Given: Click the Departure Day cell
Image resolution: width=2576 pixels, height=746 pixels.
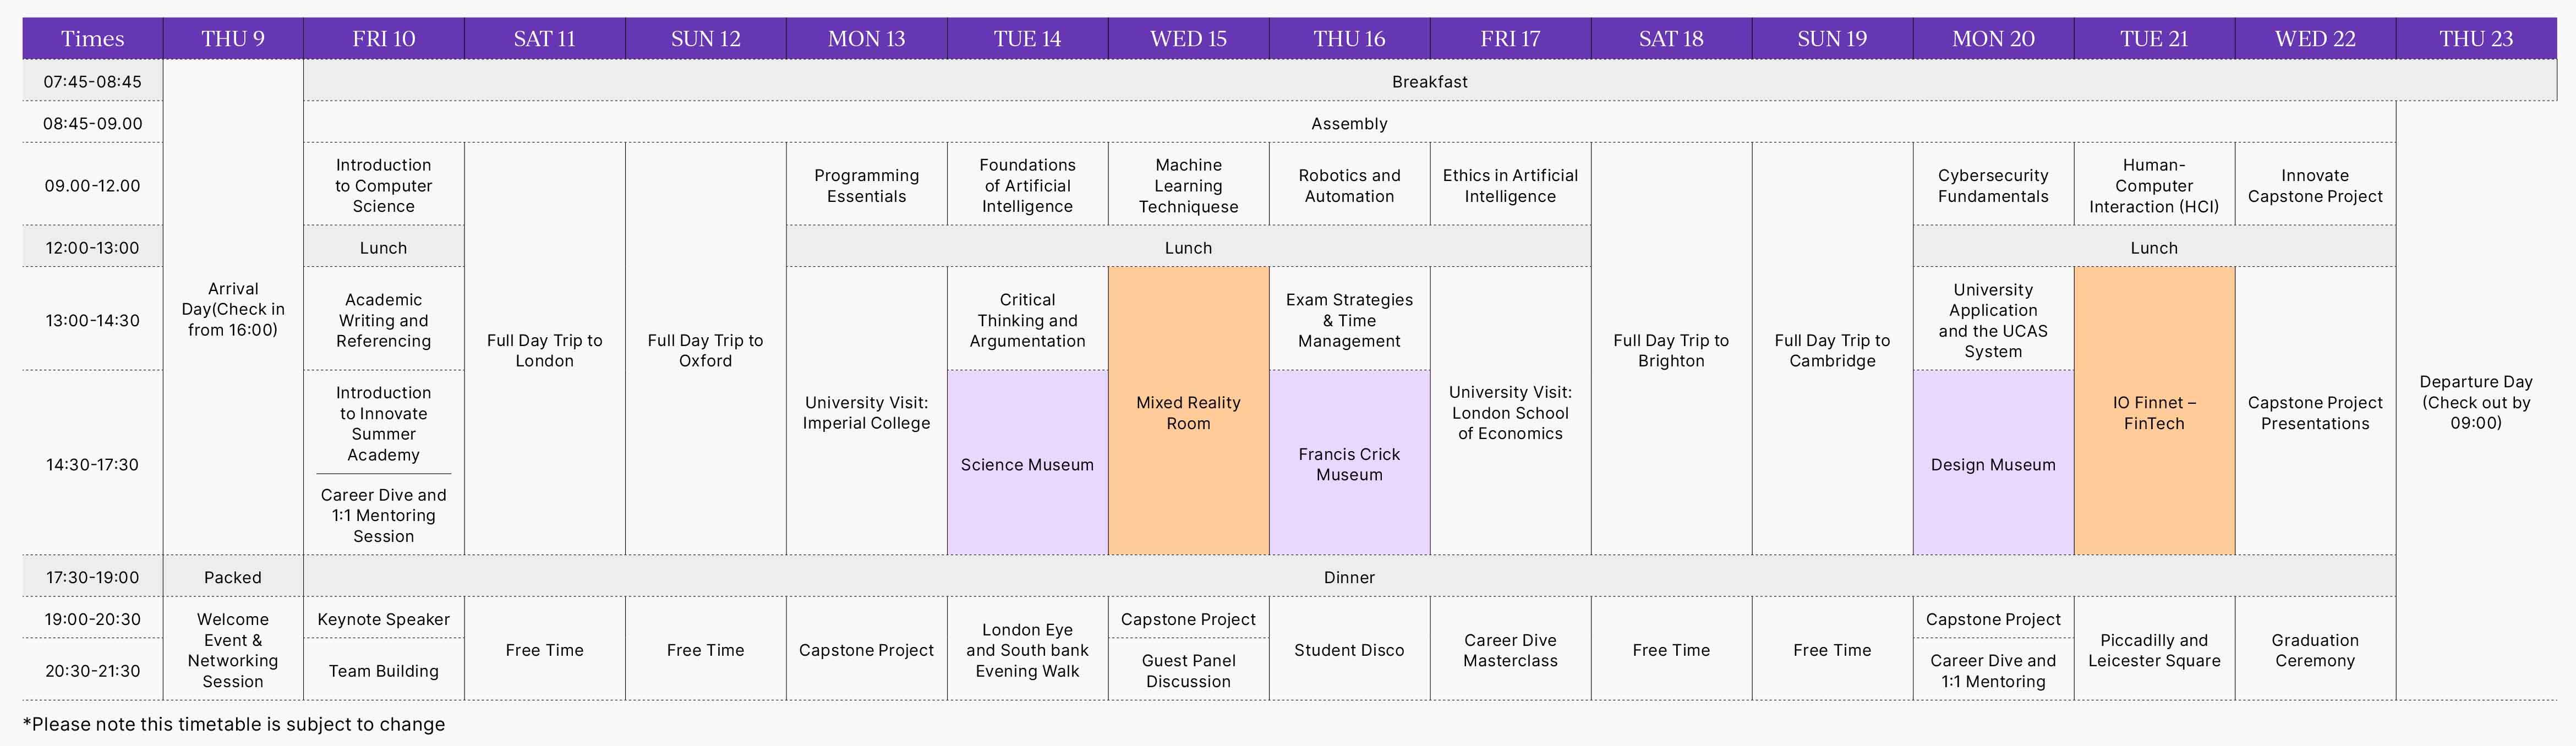Looking at the screenshot, I should click(x=2476, y=402).
